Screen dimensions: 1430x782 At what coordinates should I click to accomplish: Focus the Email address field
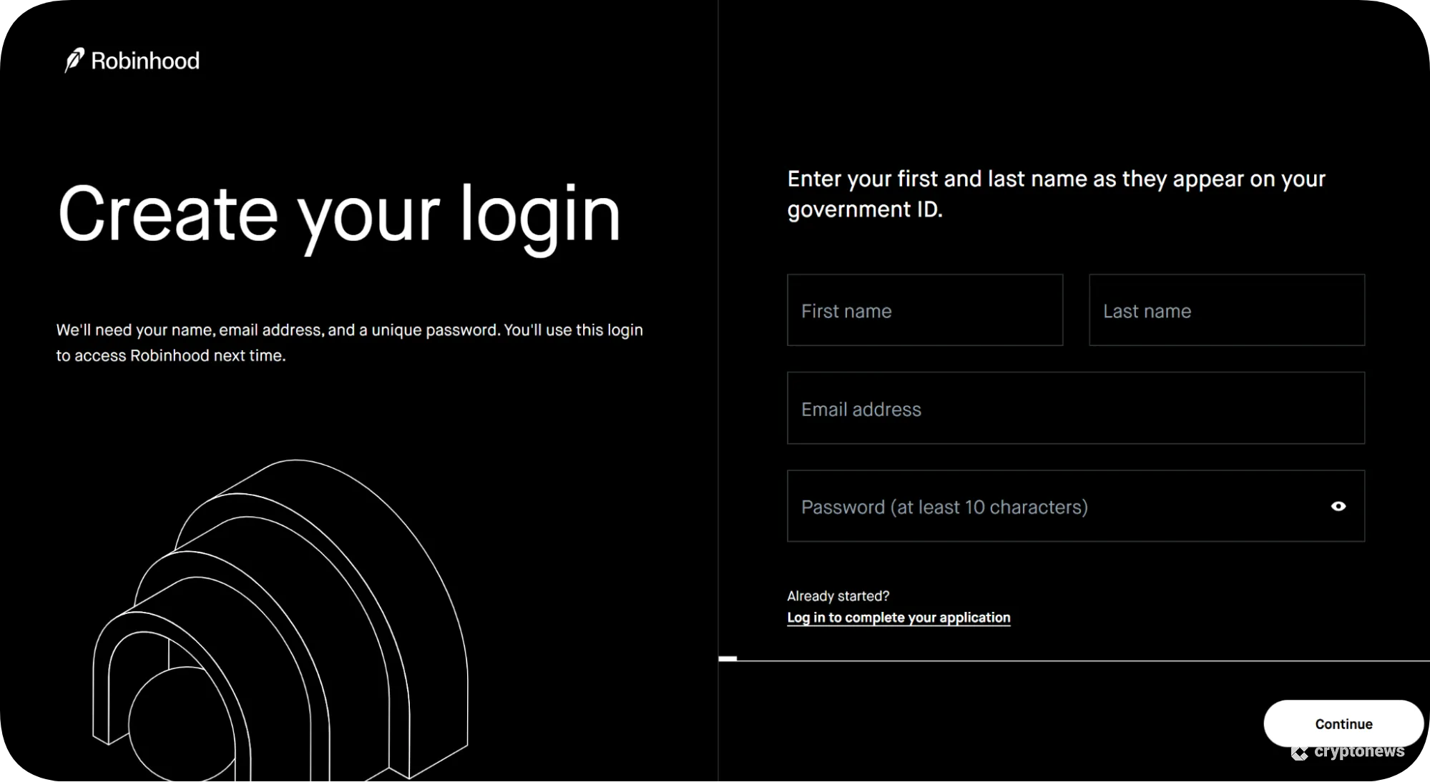[x=1075, y=408]
